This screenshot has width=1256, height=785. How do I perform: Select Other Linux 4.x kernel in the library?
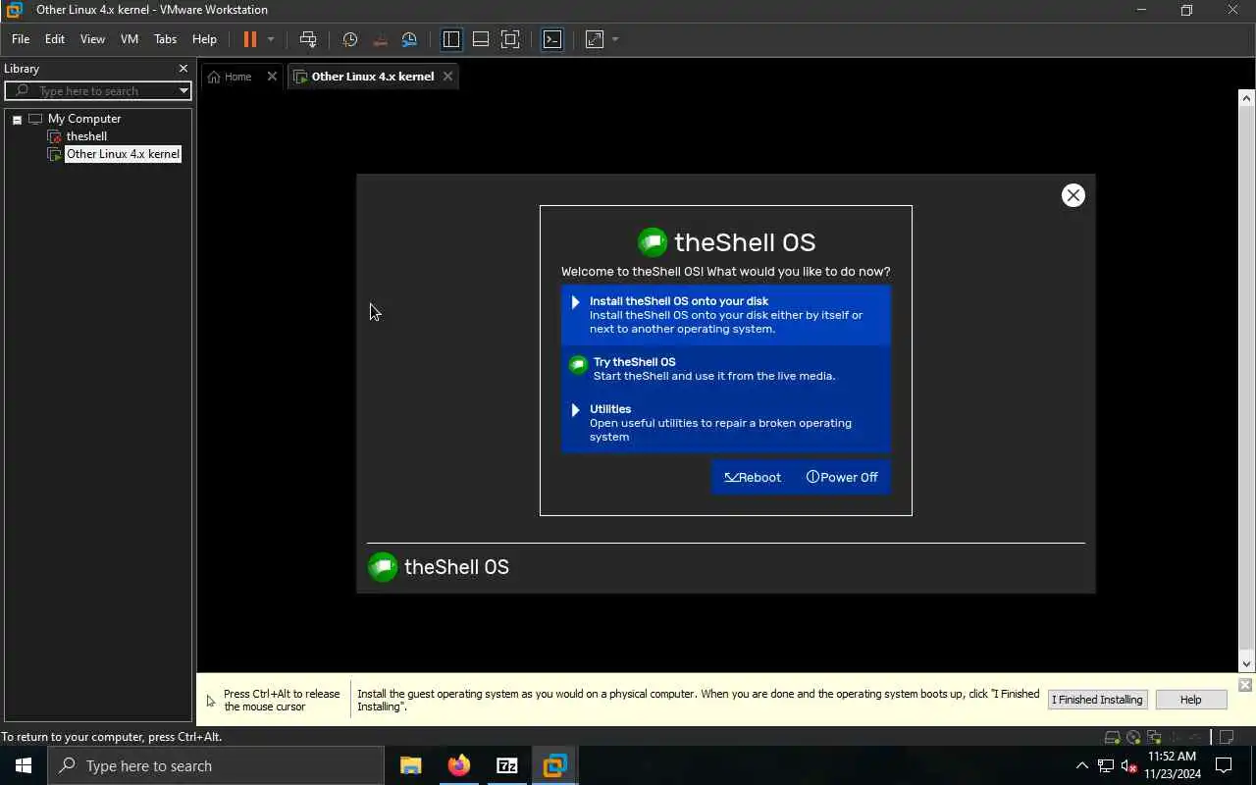pyautogui.click(x=123, y=154)
